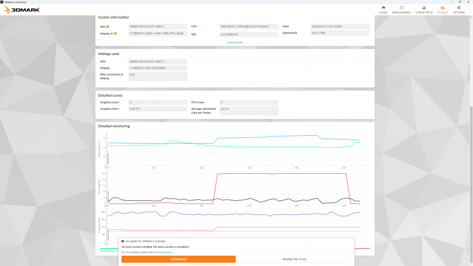Click the info icon in the update notification
This screenshot has width=473, height=266.
(x=122, y=241)
